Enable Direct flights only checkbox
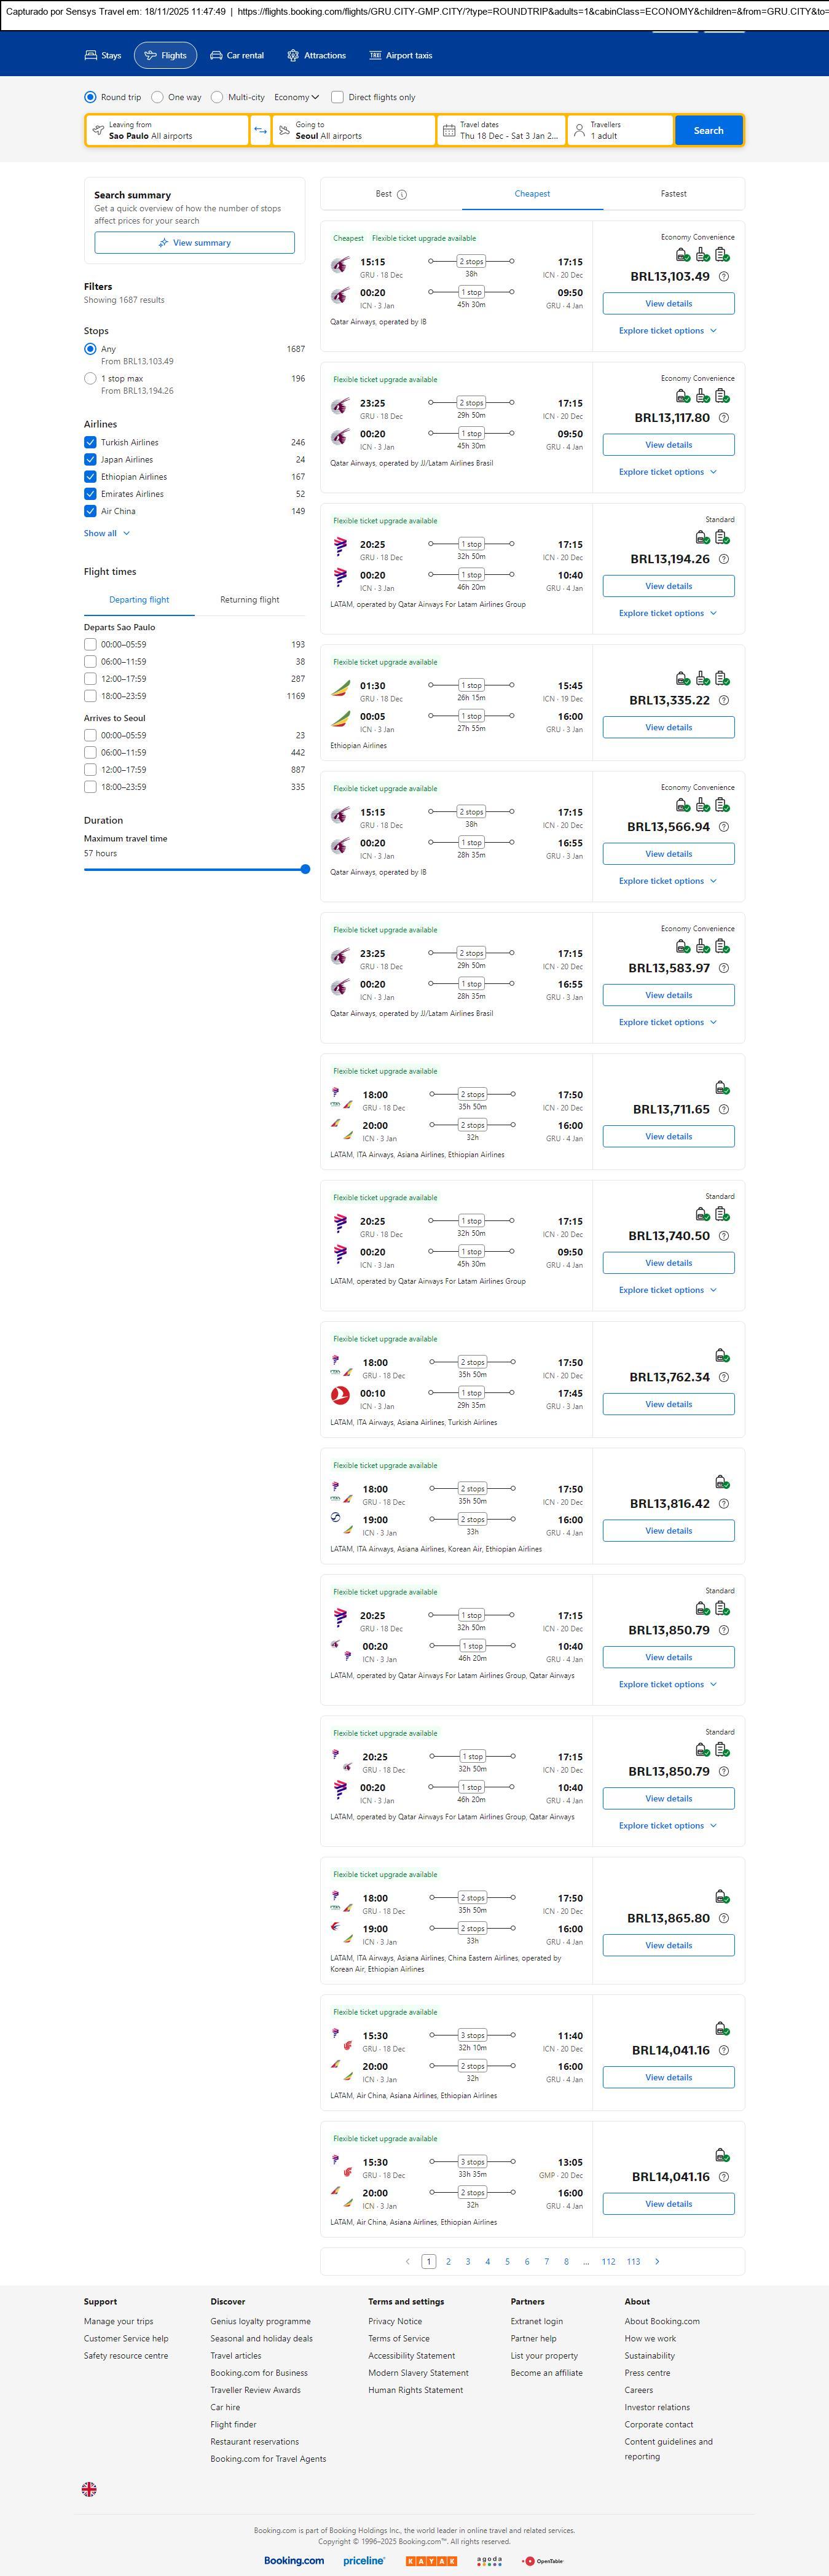Image resolution: width=829 pixels, height=2576 pixels. click(338, 98)
